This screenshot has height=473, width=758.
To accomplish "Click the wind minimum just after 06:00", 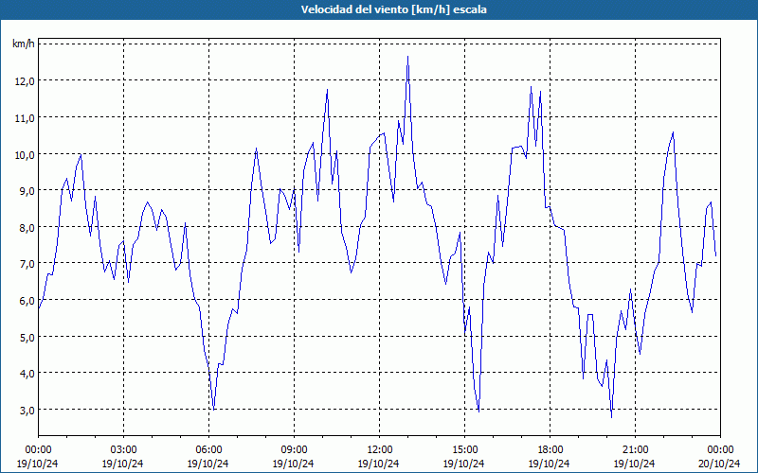I will (x=214, y=410).
